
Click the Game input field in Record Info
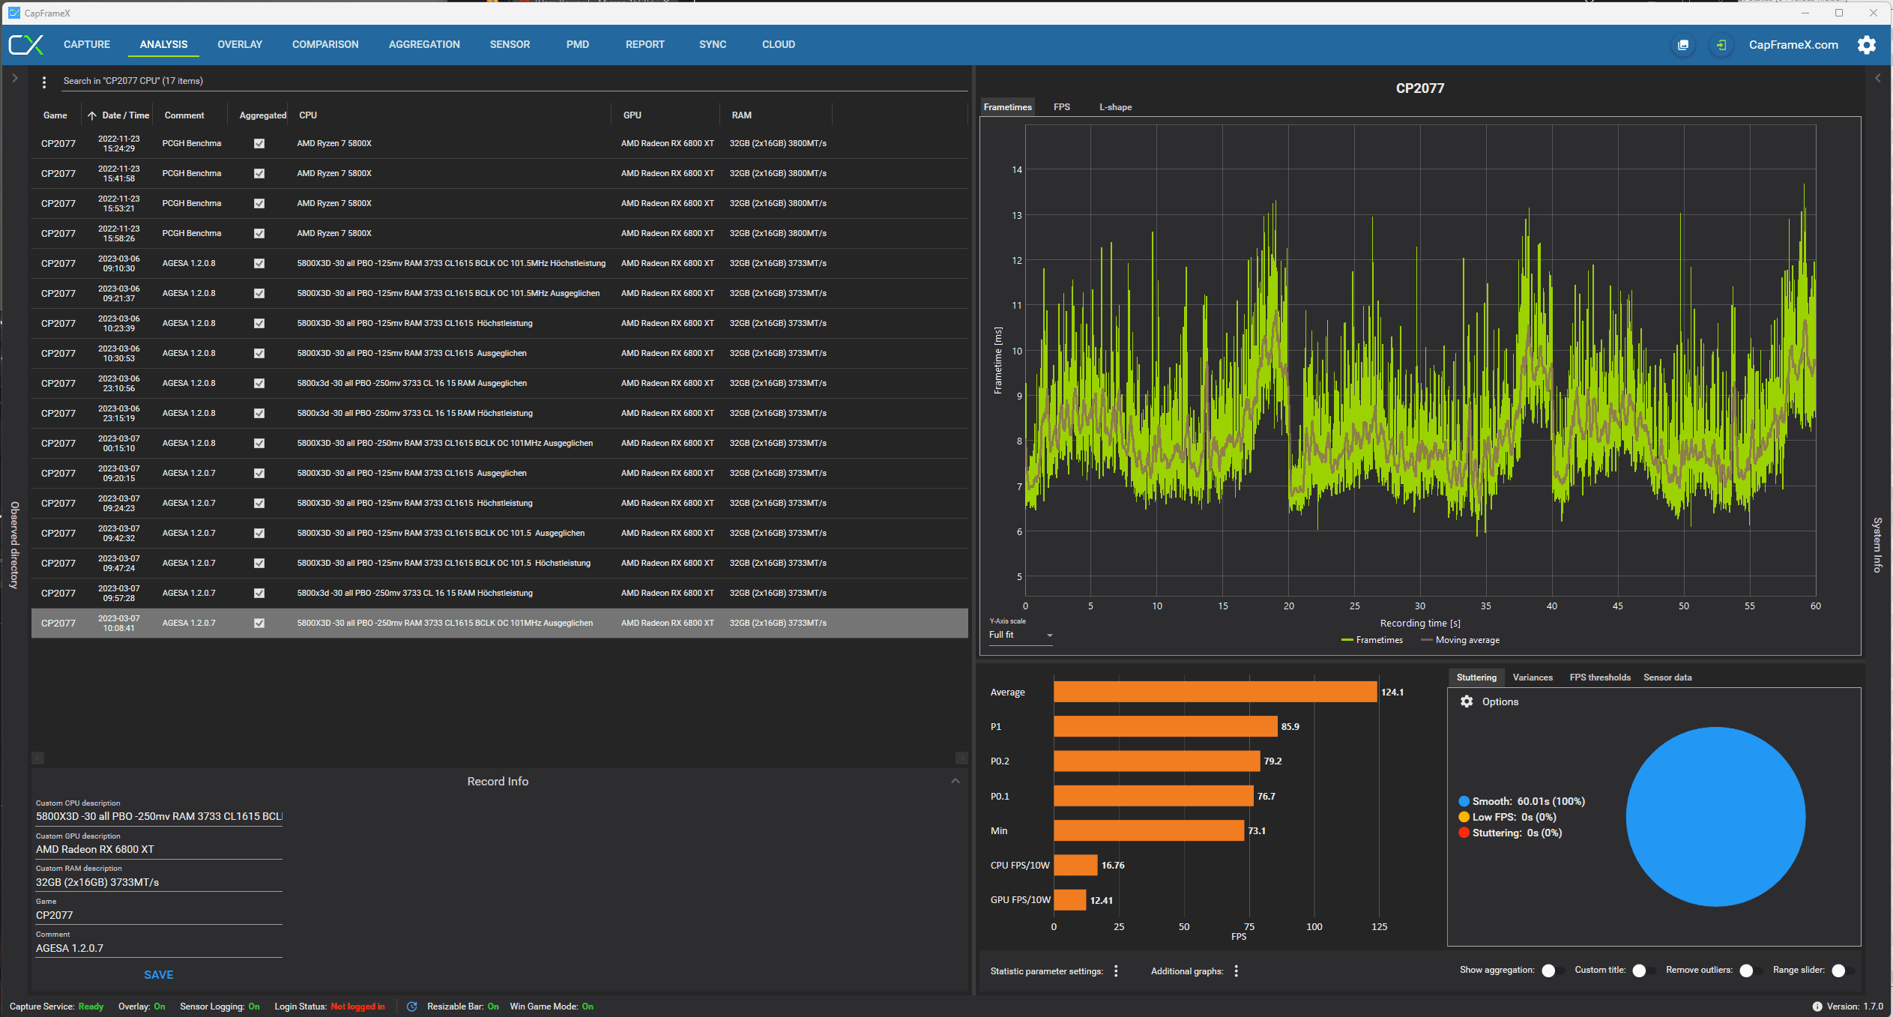pos(159,915)
